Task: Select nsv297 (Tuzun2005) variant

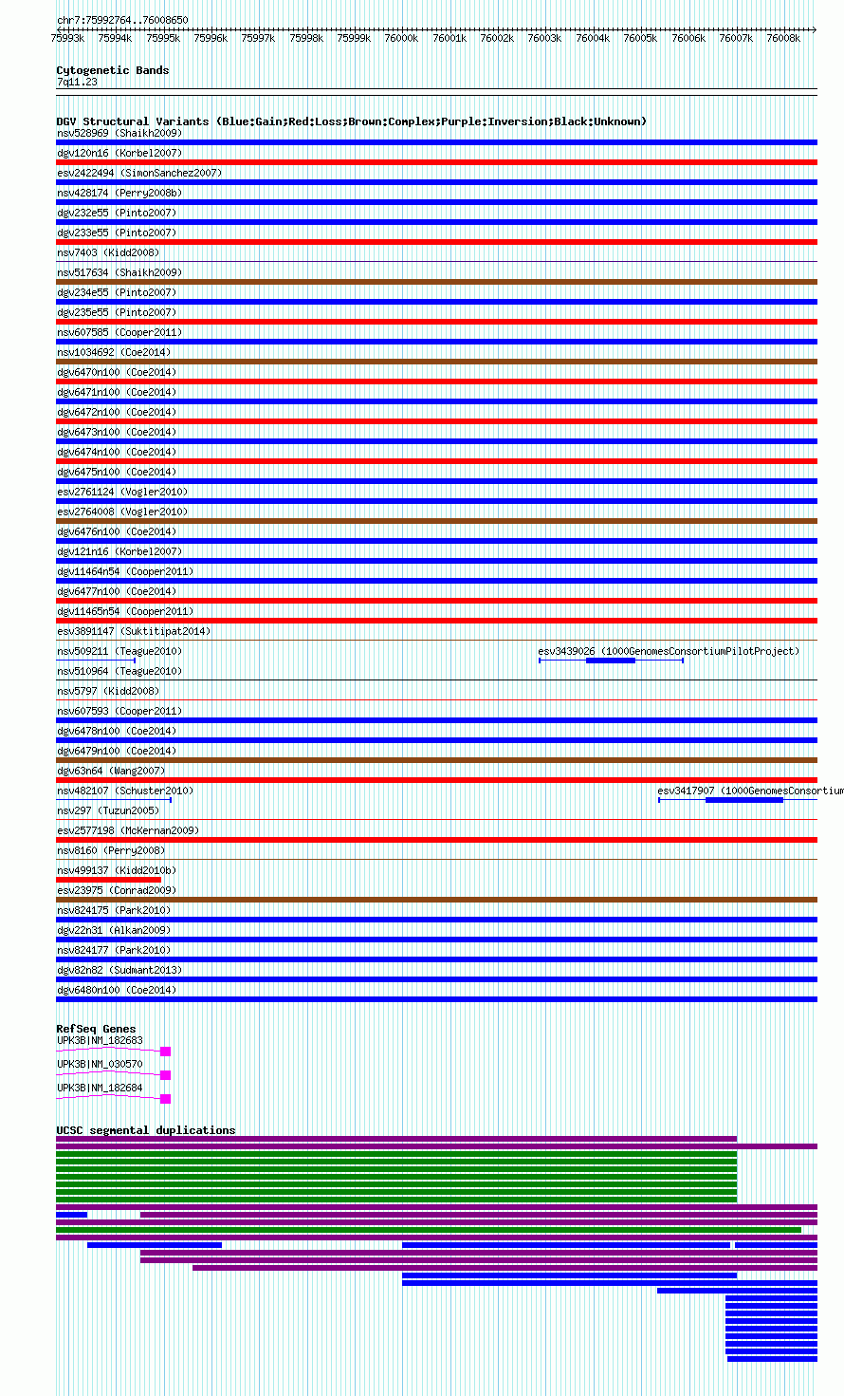Action: pos(108,810)
